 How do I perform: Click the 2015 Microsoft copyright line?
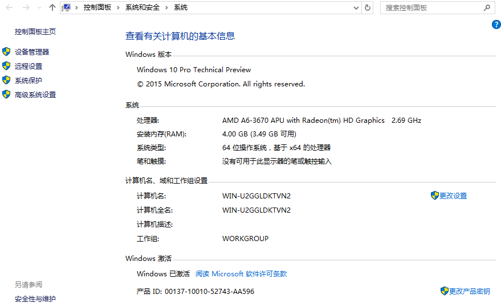coord(221,84)
